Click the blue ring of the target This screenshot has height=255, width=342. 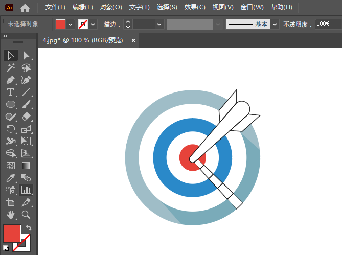[160, 157]
